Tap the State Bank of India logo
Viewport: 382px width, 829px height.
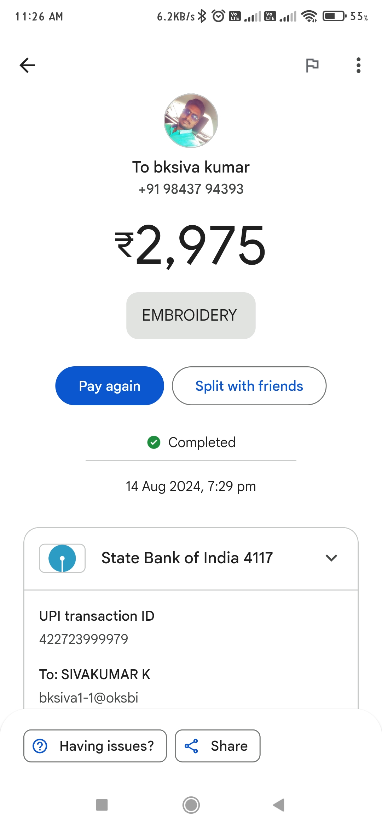click(62, 558)
